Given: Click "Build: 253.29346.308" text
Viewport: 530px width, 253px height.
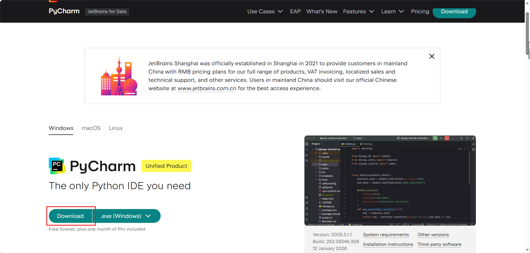Looking at the screenshot, I should pos(336,242).
